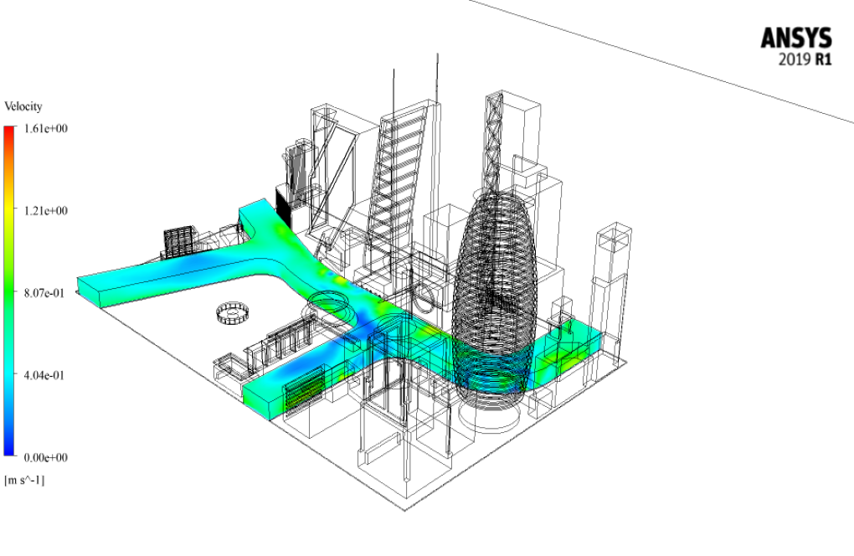Select the Velocity legend title
This screenshot has height=556, width=854.
click(x=23, y=107)
